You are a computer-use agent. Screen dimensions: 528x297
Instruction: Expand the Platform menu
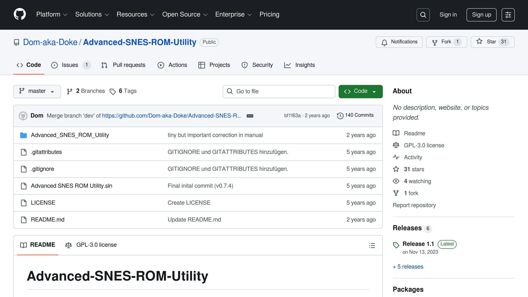(52, 14)
